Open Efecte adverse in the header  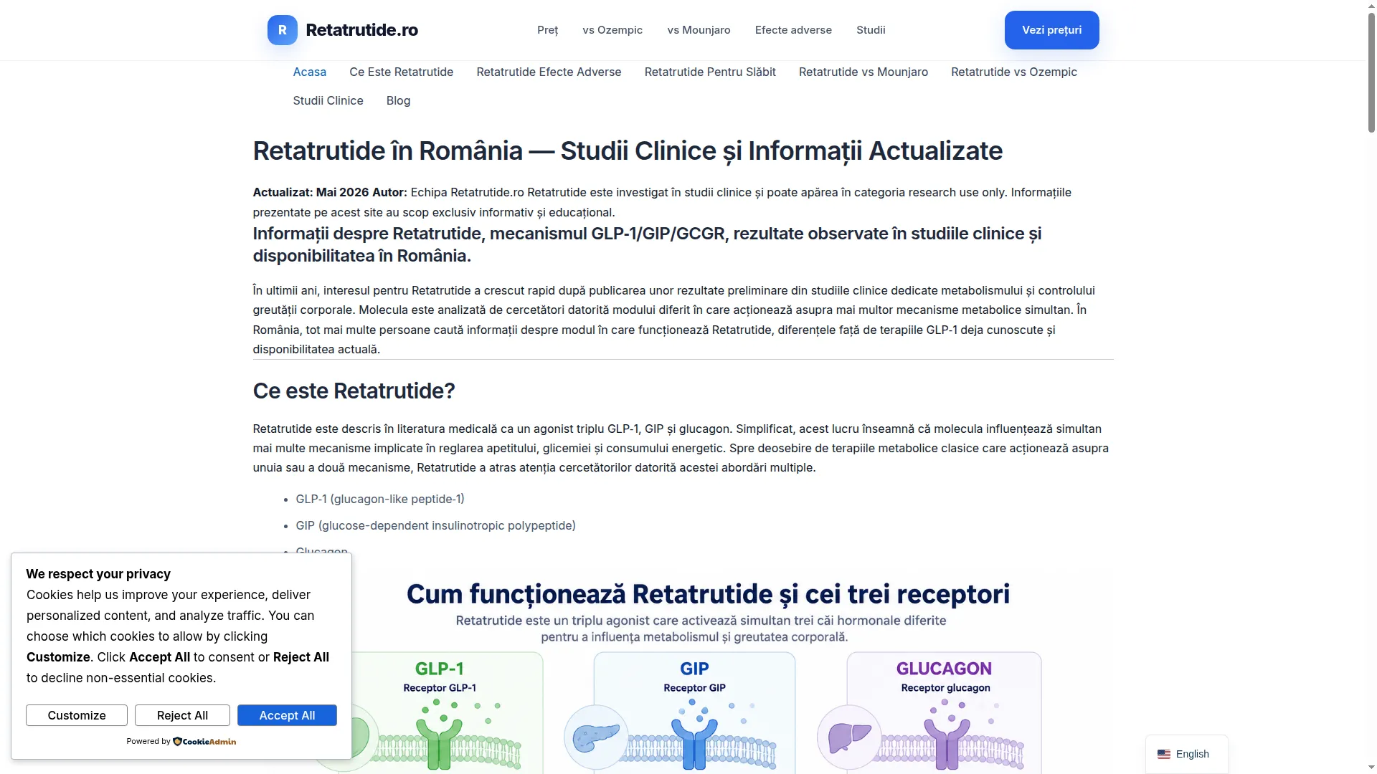point(793,30)
